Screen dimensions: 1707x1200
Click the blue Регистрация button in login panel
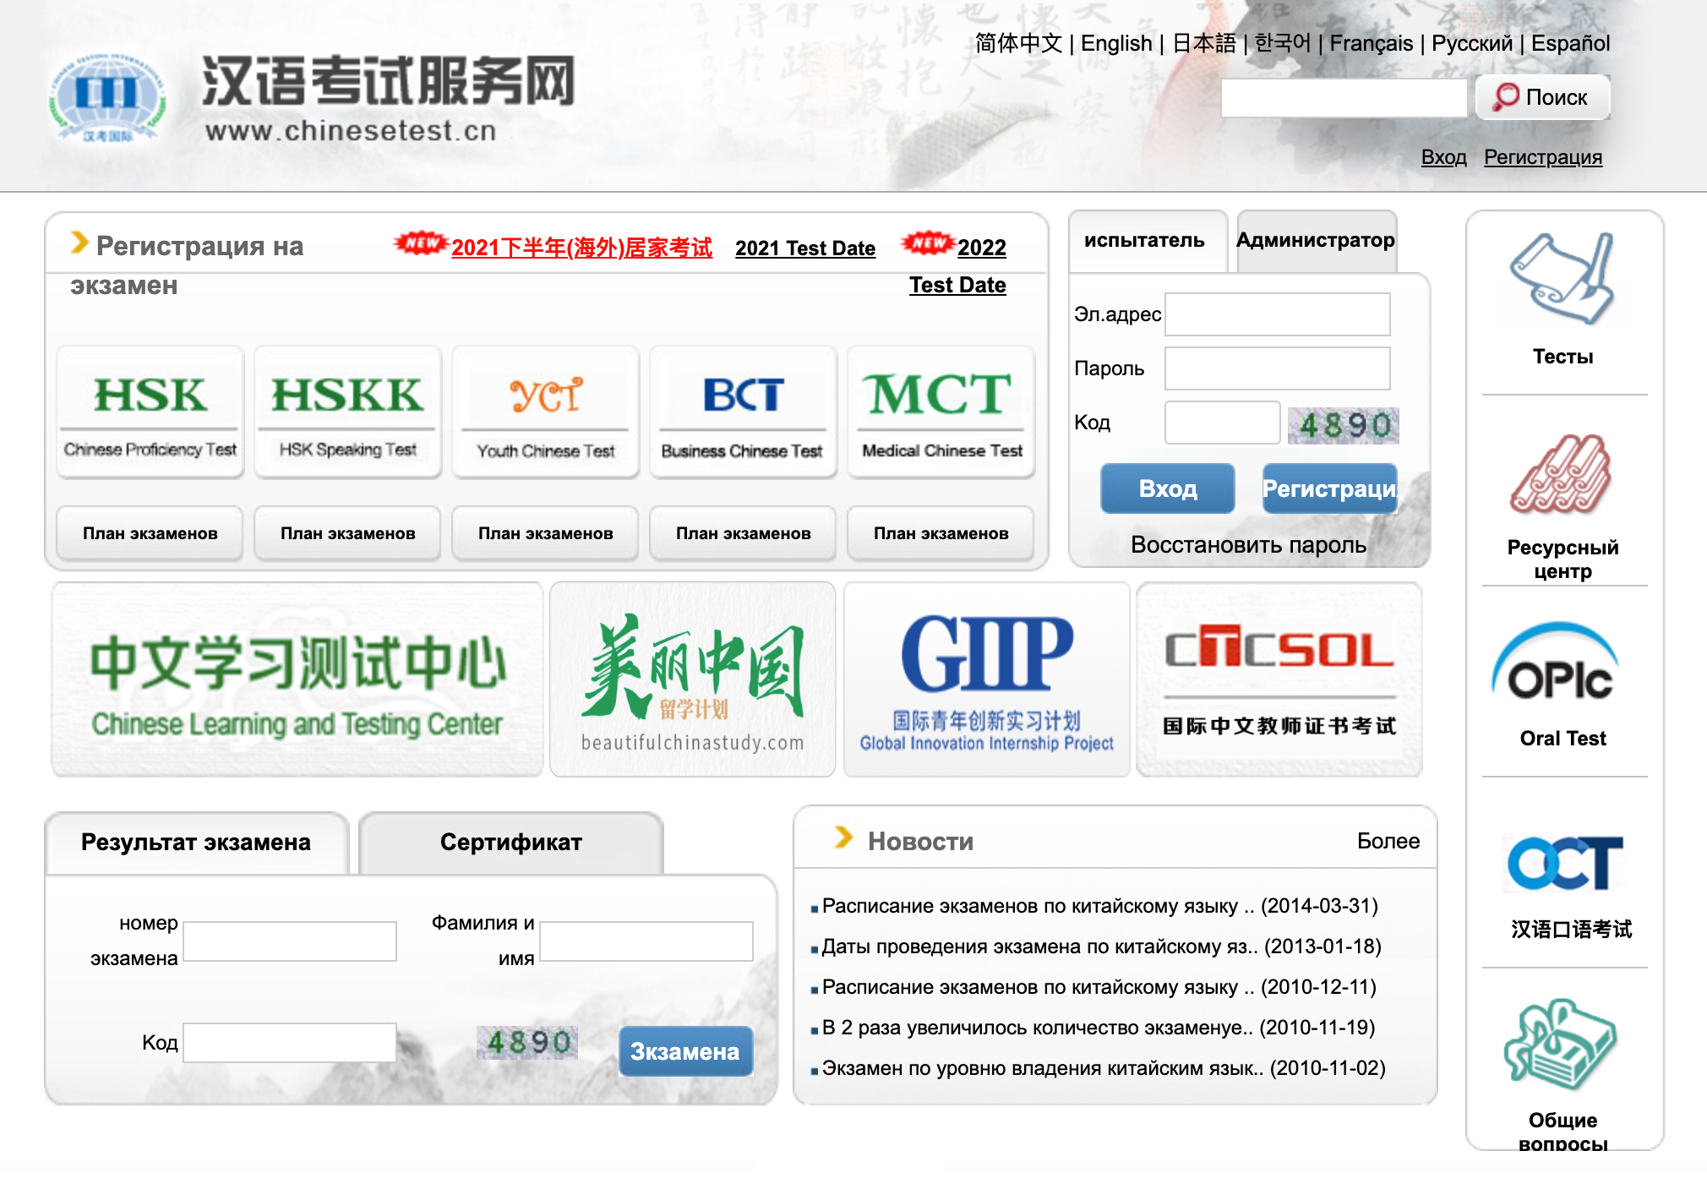1330,488
